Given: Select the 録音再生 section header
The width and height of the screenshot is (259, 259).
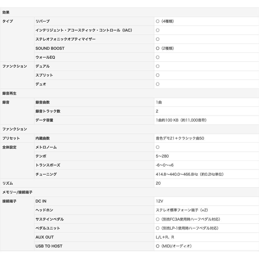Looking at the screenshot, I should point(9,93).
